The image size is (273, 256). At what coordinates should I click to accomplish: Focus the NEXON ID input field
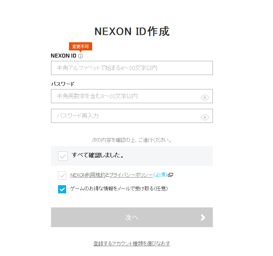coord(132,68)
